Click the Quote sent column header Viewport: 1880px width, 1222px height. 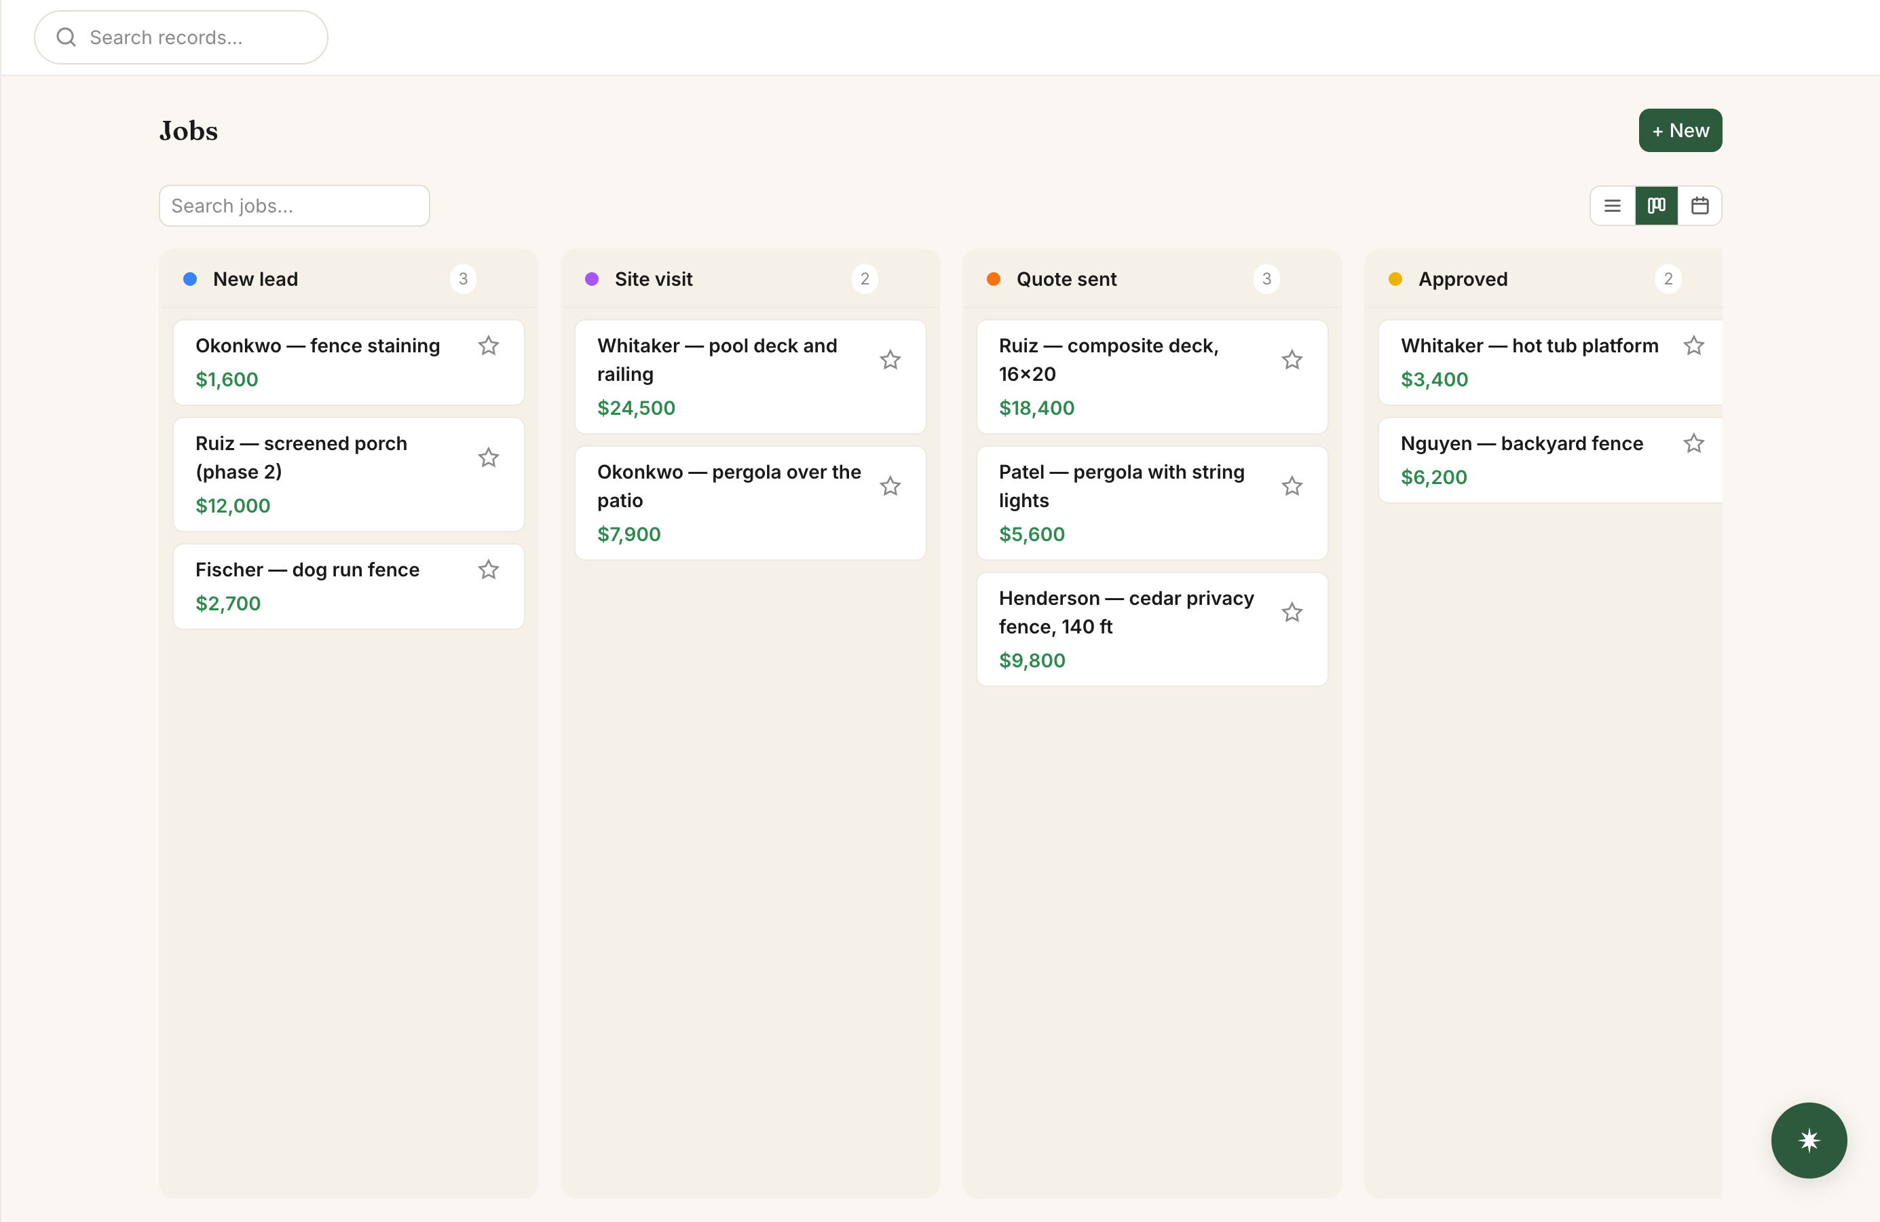pos(1152,279)
